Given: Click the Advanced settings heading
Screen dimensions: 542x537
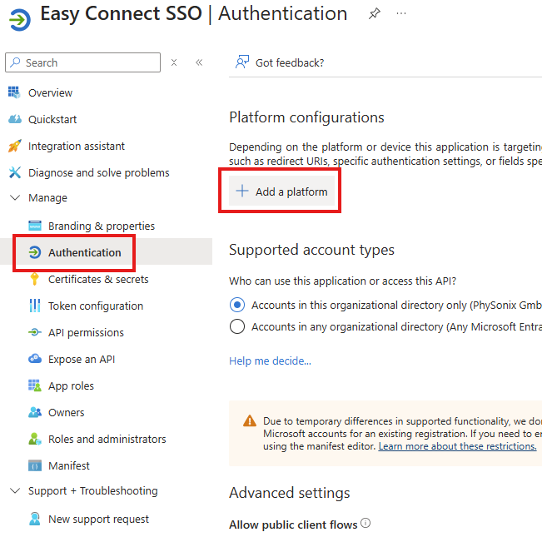Looking at the screenshot, I should pyautogui.click(x=290, y=493).
